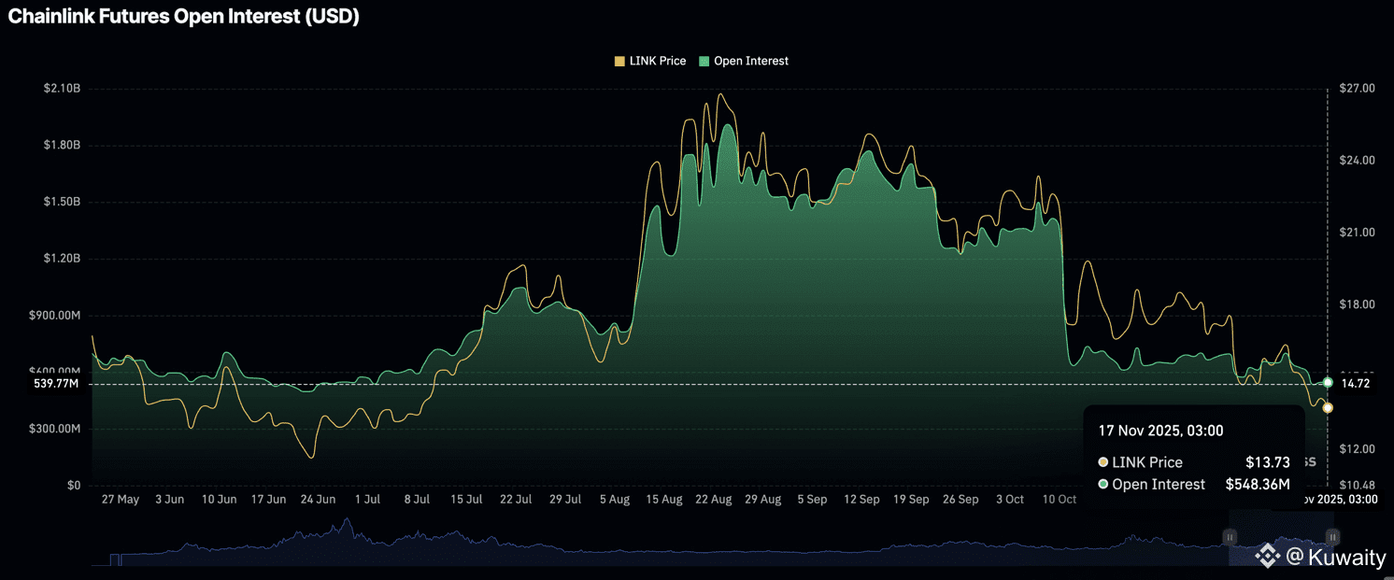Select the 22 Aug date on the x-axis
The width and height of the screenshot is (1394, 580).
click(714, 500)
